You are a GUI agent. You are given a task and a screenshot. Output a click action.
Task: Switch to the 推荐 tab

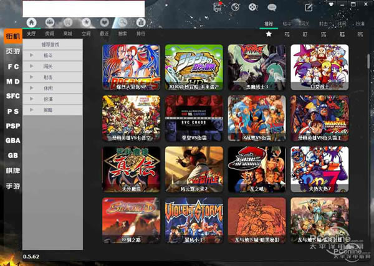click(x=269, y=24)
